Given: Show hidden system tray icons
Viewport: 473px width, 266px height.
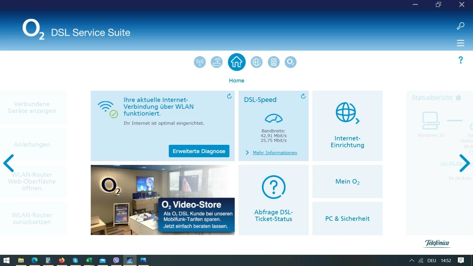Looking at the screenshot, I should point(412,260).
